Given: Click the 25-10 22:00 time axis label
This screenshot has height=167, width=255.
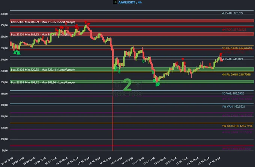Looking at the screenshot, I should point(203,161).
